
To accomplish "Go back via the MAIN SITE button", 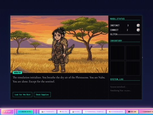I will [x=25, y=112].
